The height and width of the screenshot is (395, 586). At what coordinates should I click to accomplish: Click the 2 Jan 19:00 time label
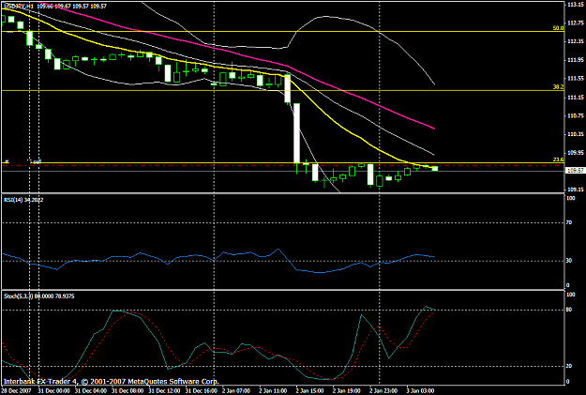[347, 391]
